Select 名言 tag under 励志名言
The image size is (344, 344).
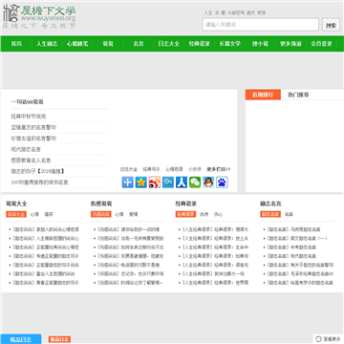pos(289,214)
